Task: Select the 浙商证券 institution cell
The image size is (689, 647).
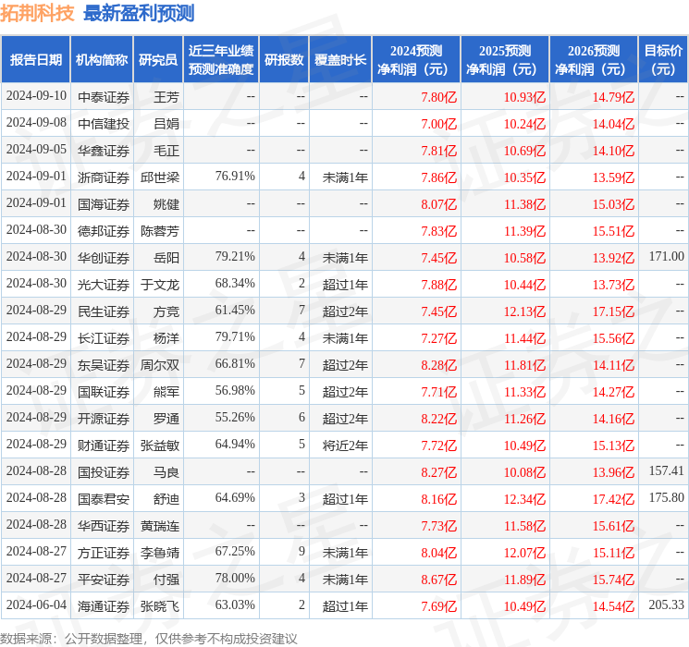Action: (104, 177)
